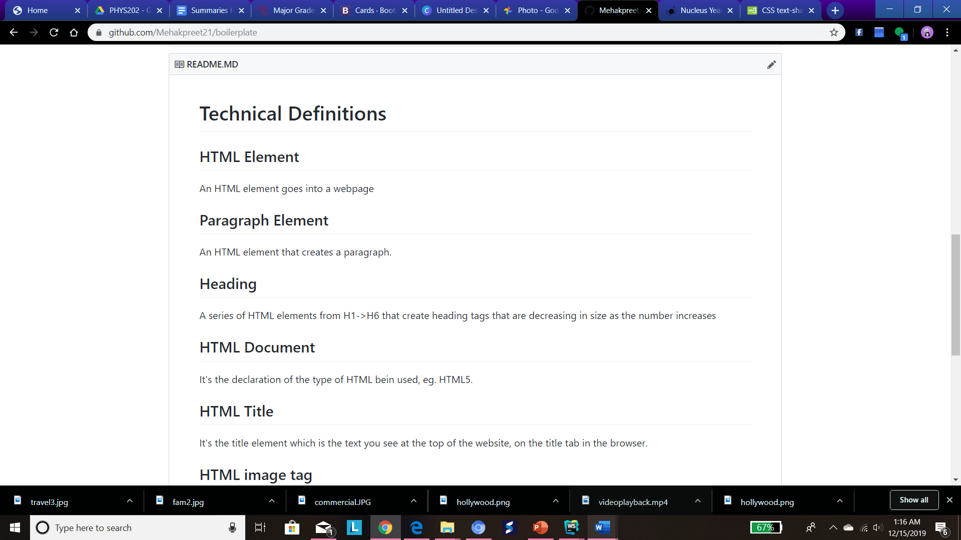Expand options for travel3.jpg download
Screen dimensions: 961x540
pyautogui.click(x=130, y=501)
